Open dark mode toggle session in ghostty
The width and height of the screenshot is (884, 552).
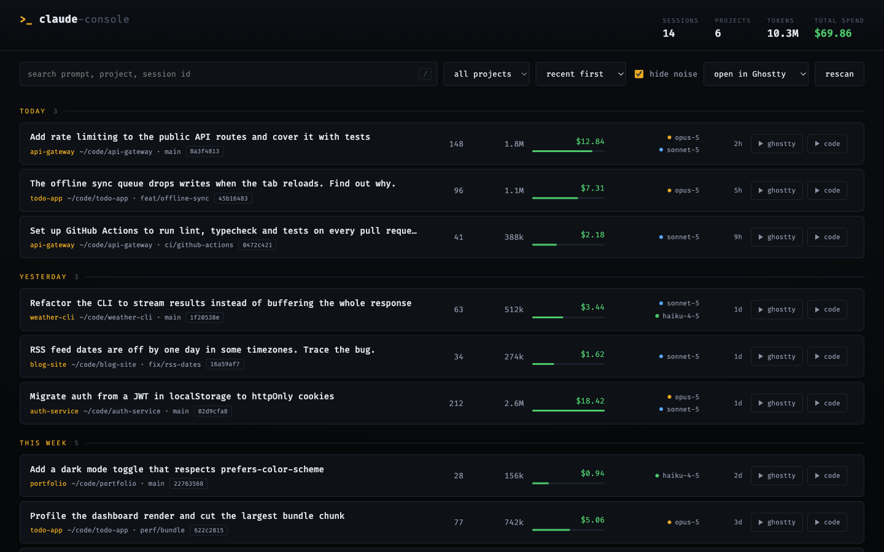pos(777,475)
